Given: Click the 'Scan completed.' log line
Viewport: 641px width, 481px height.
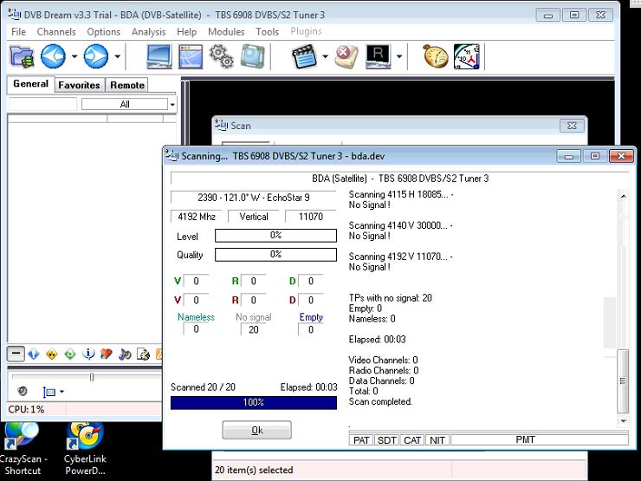Looking at the screenshot, I should 380,401.
